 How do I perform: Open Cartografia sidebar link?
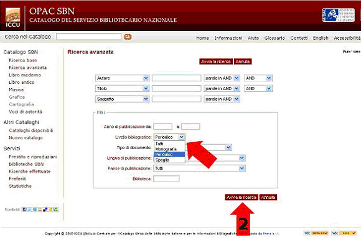(x=21, y=104)
